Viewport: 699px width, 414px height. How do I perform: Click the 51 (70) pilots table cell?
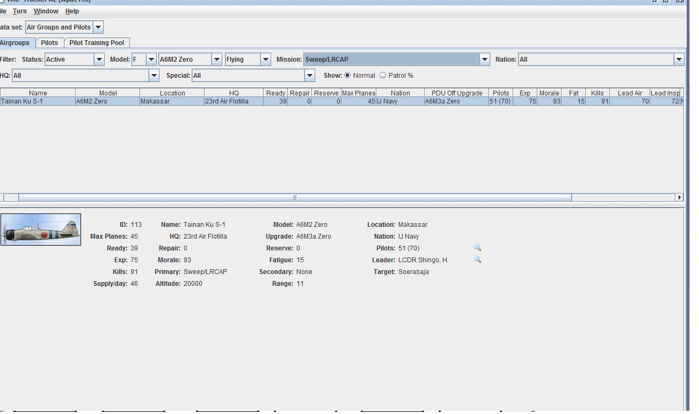[501, 101]
